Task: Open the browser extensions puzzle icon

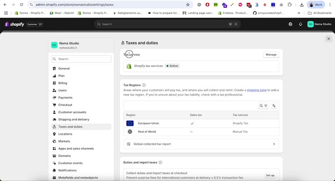Action: click(290, 5)
